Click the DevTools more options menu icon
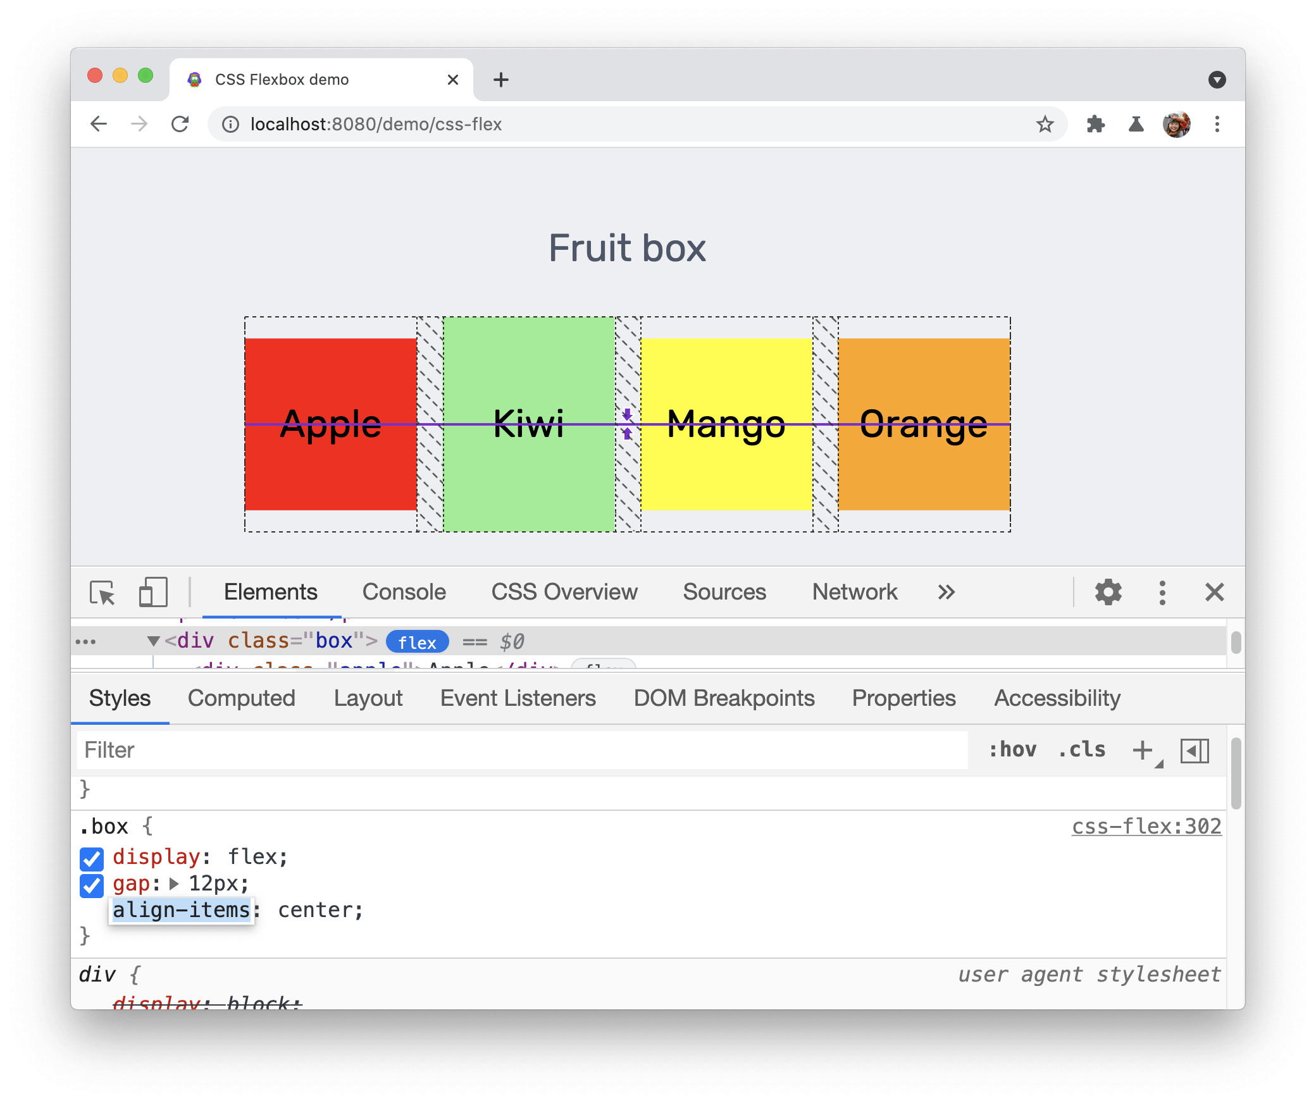 [x=1160, y=591]
